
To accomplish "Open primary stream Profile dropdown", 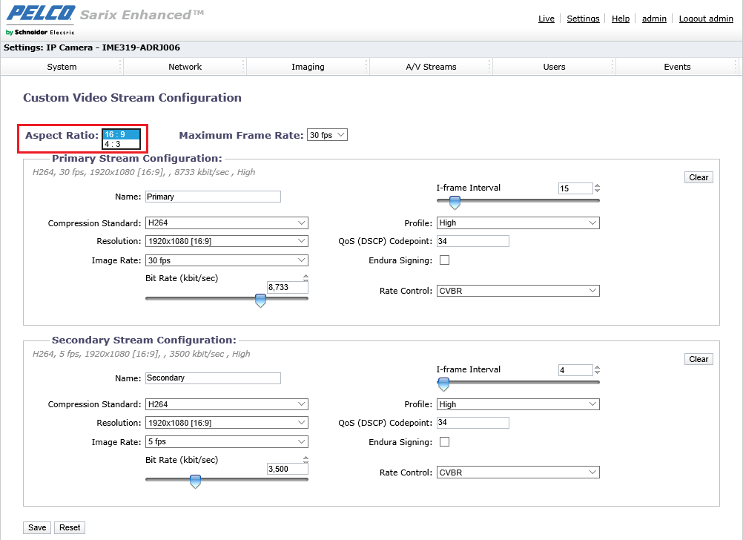I will click(518, 223).
